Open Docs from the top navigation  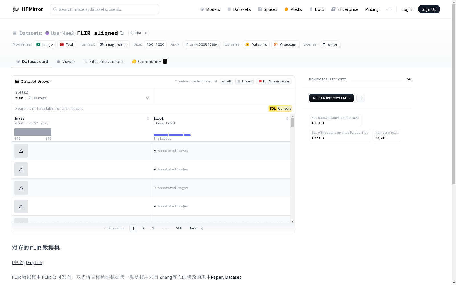pos(317,9)
